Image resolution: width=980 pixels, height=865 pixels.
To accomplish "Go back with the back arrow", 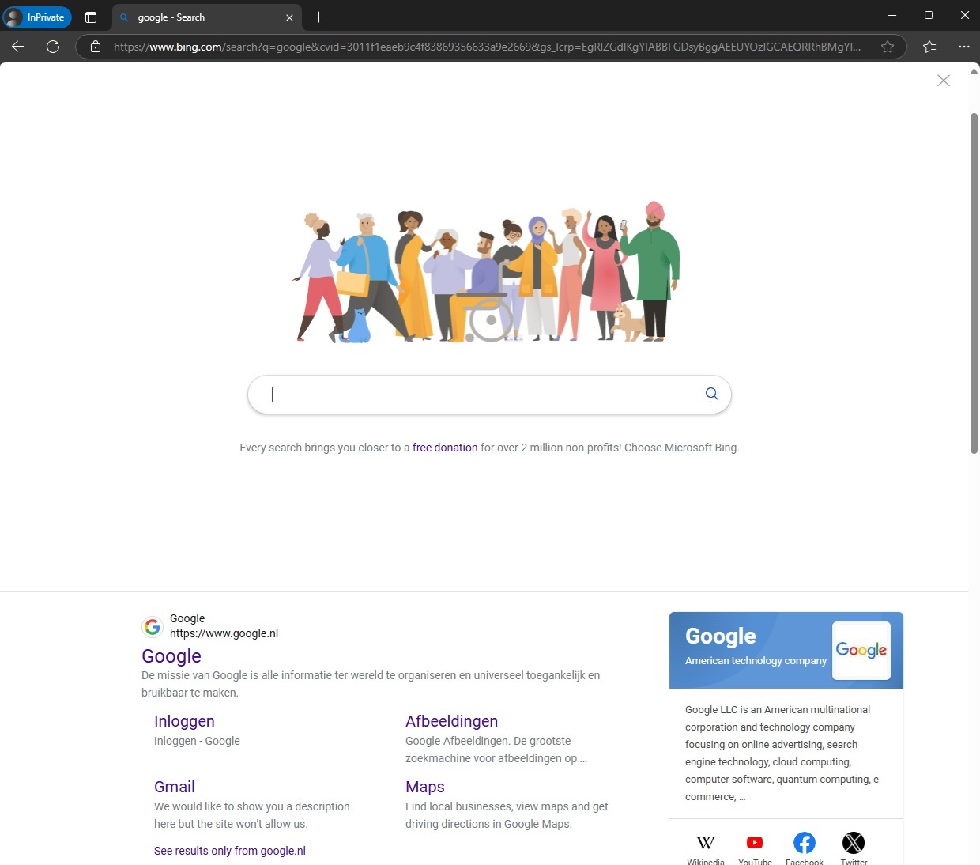I will coord(18,47).
